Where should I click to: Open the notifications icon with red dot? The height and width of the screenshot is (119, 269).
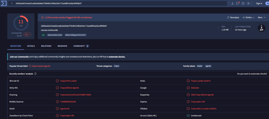[x=238, y=3]
